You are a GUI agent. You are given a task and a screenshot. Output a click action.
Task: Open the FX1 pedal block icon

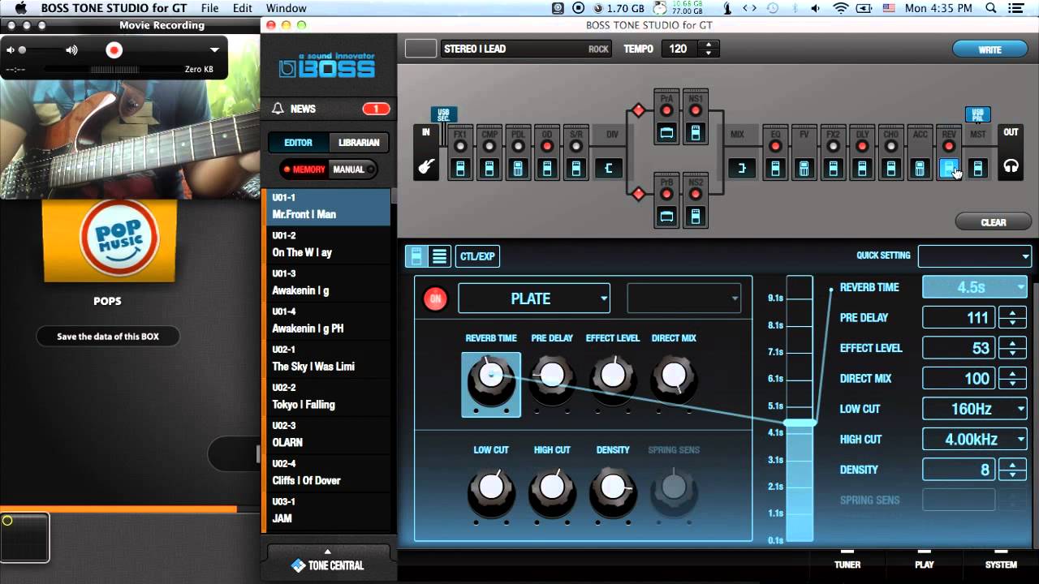tap(460, 169)
